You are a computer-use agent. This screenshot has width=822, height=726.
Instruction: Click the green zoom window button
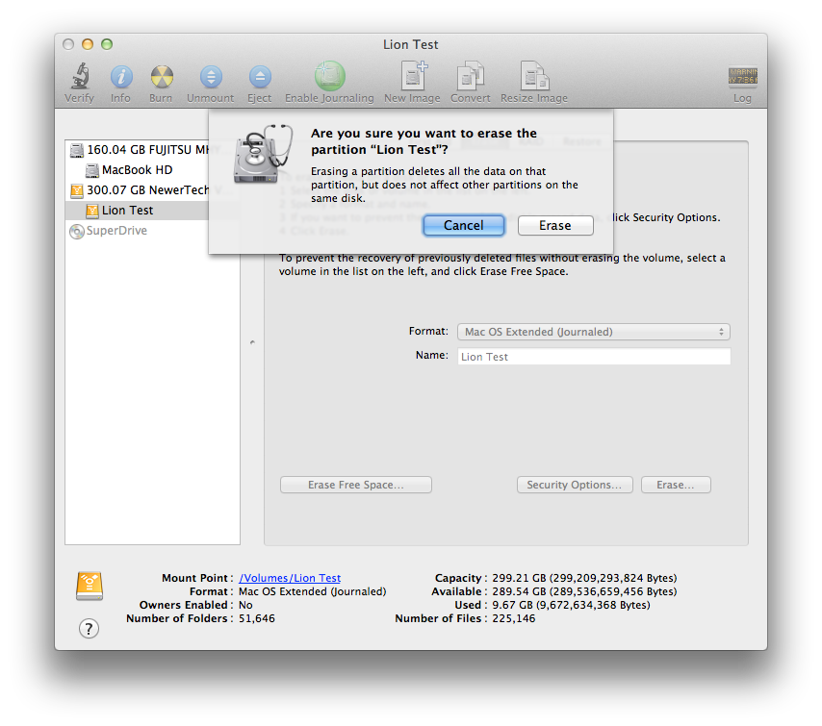pyautogui.click(x=107, y=44)
